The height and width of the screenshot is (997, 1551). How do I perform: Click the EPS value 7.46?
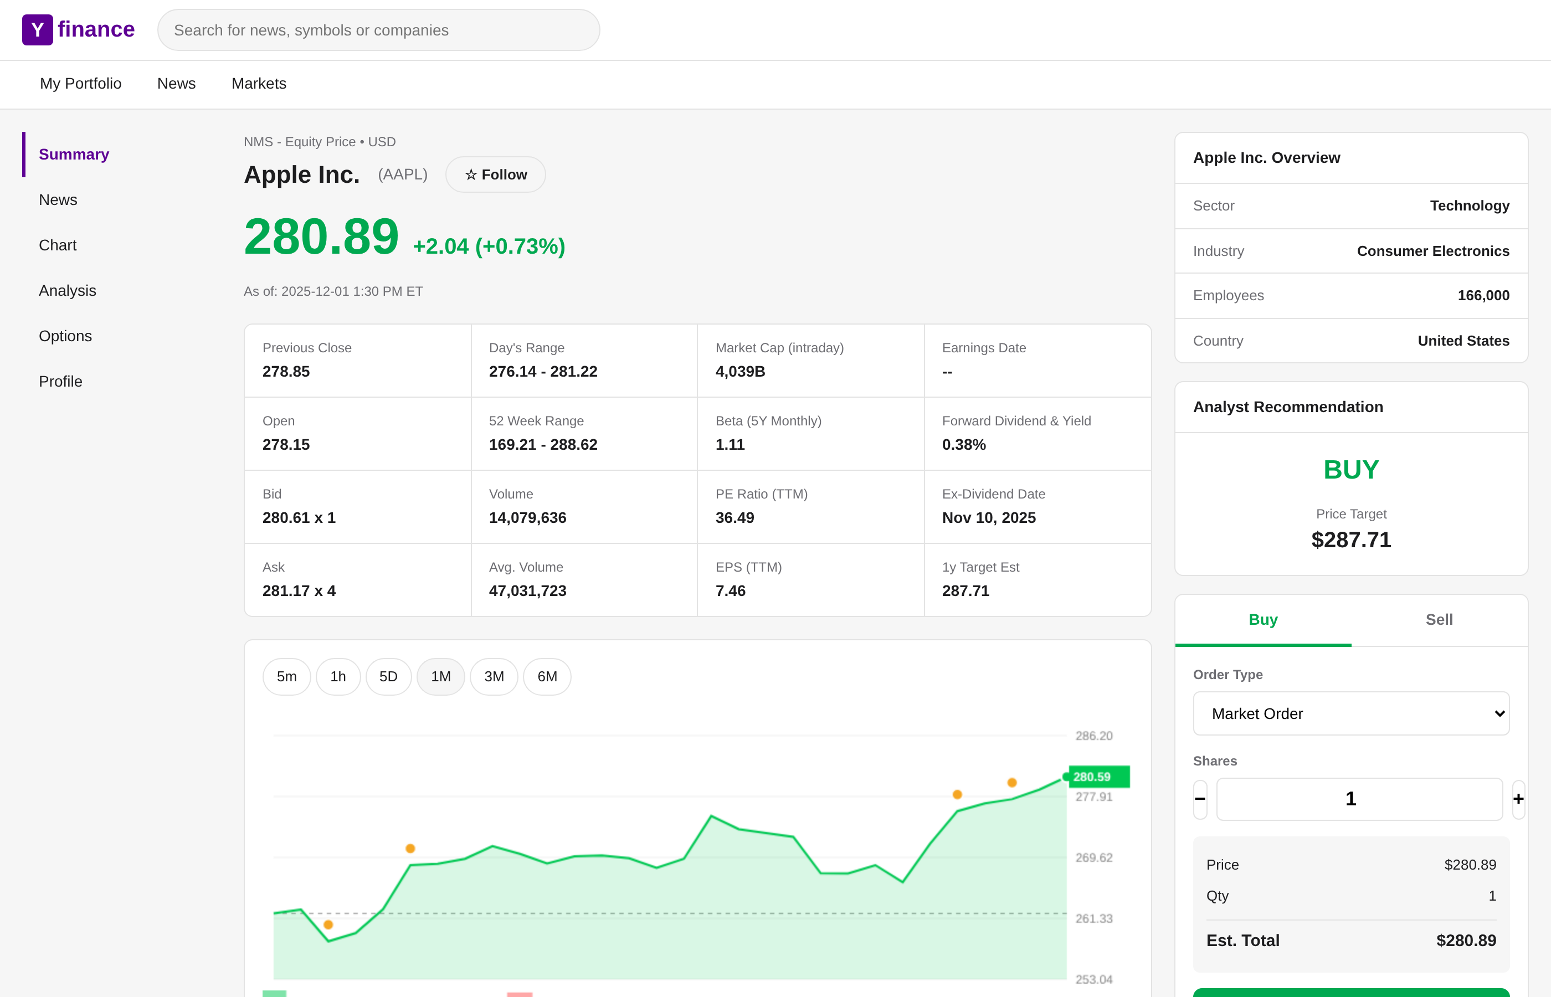tap(730, 591)
